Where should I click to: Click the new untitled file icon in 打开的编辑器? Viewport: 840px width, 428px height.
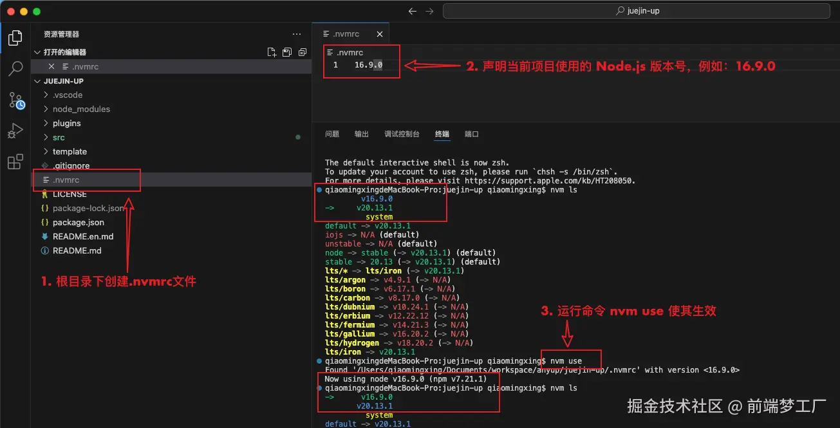pyautogui.click(x=272, y=52)
